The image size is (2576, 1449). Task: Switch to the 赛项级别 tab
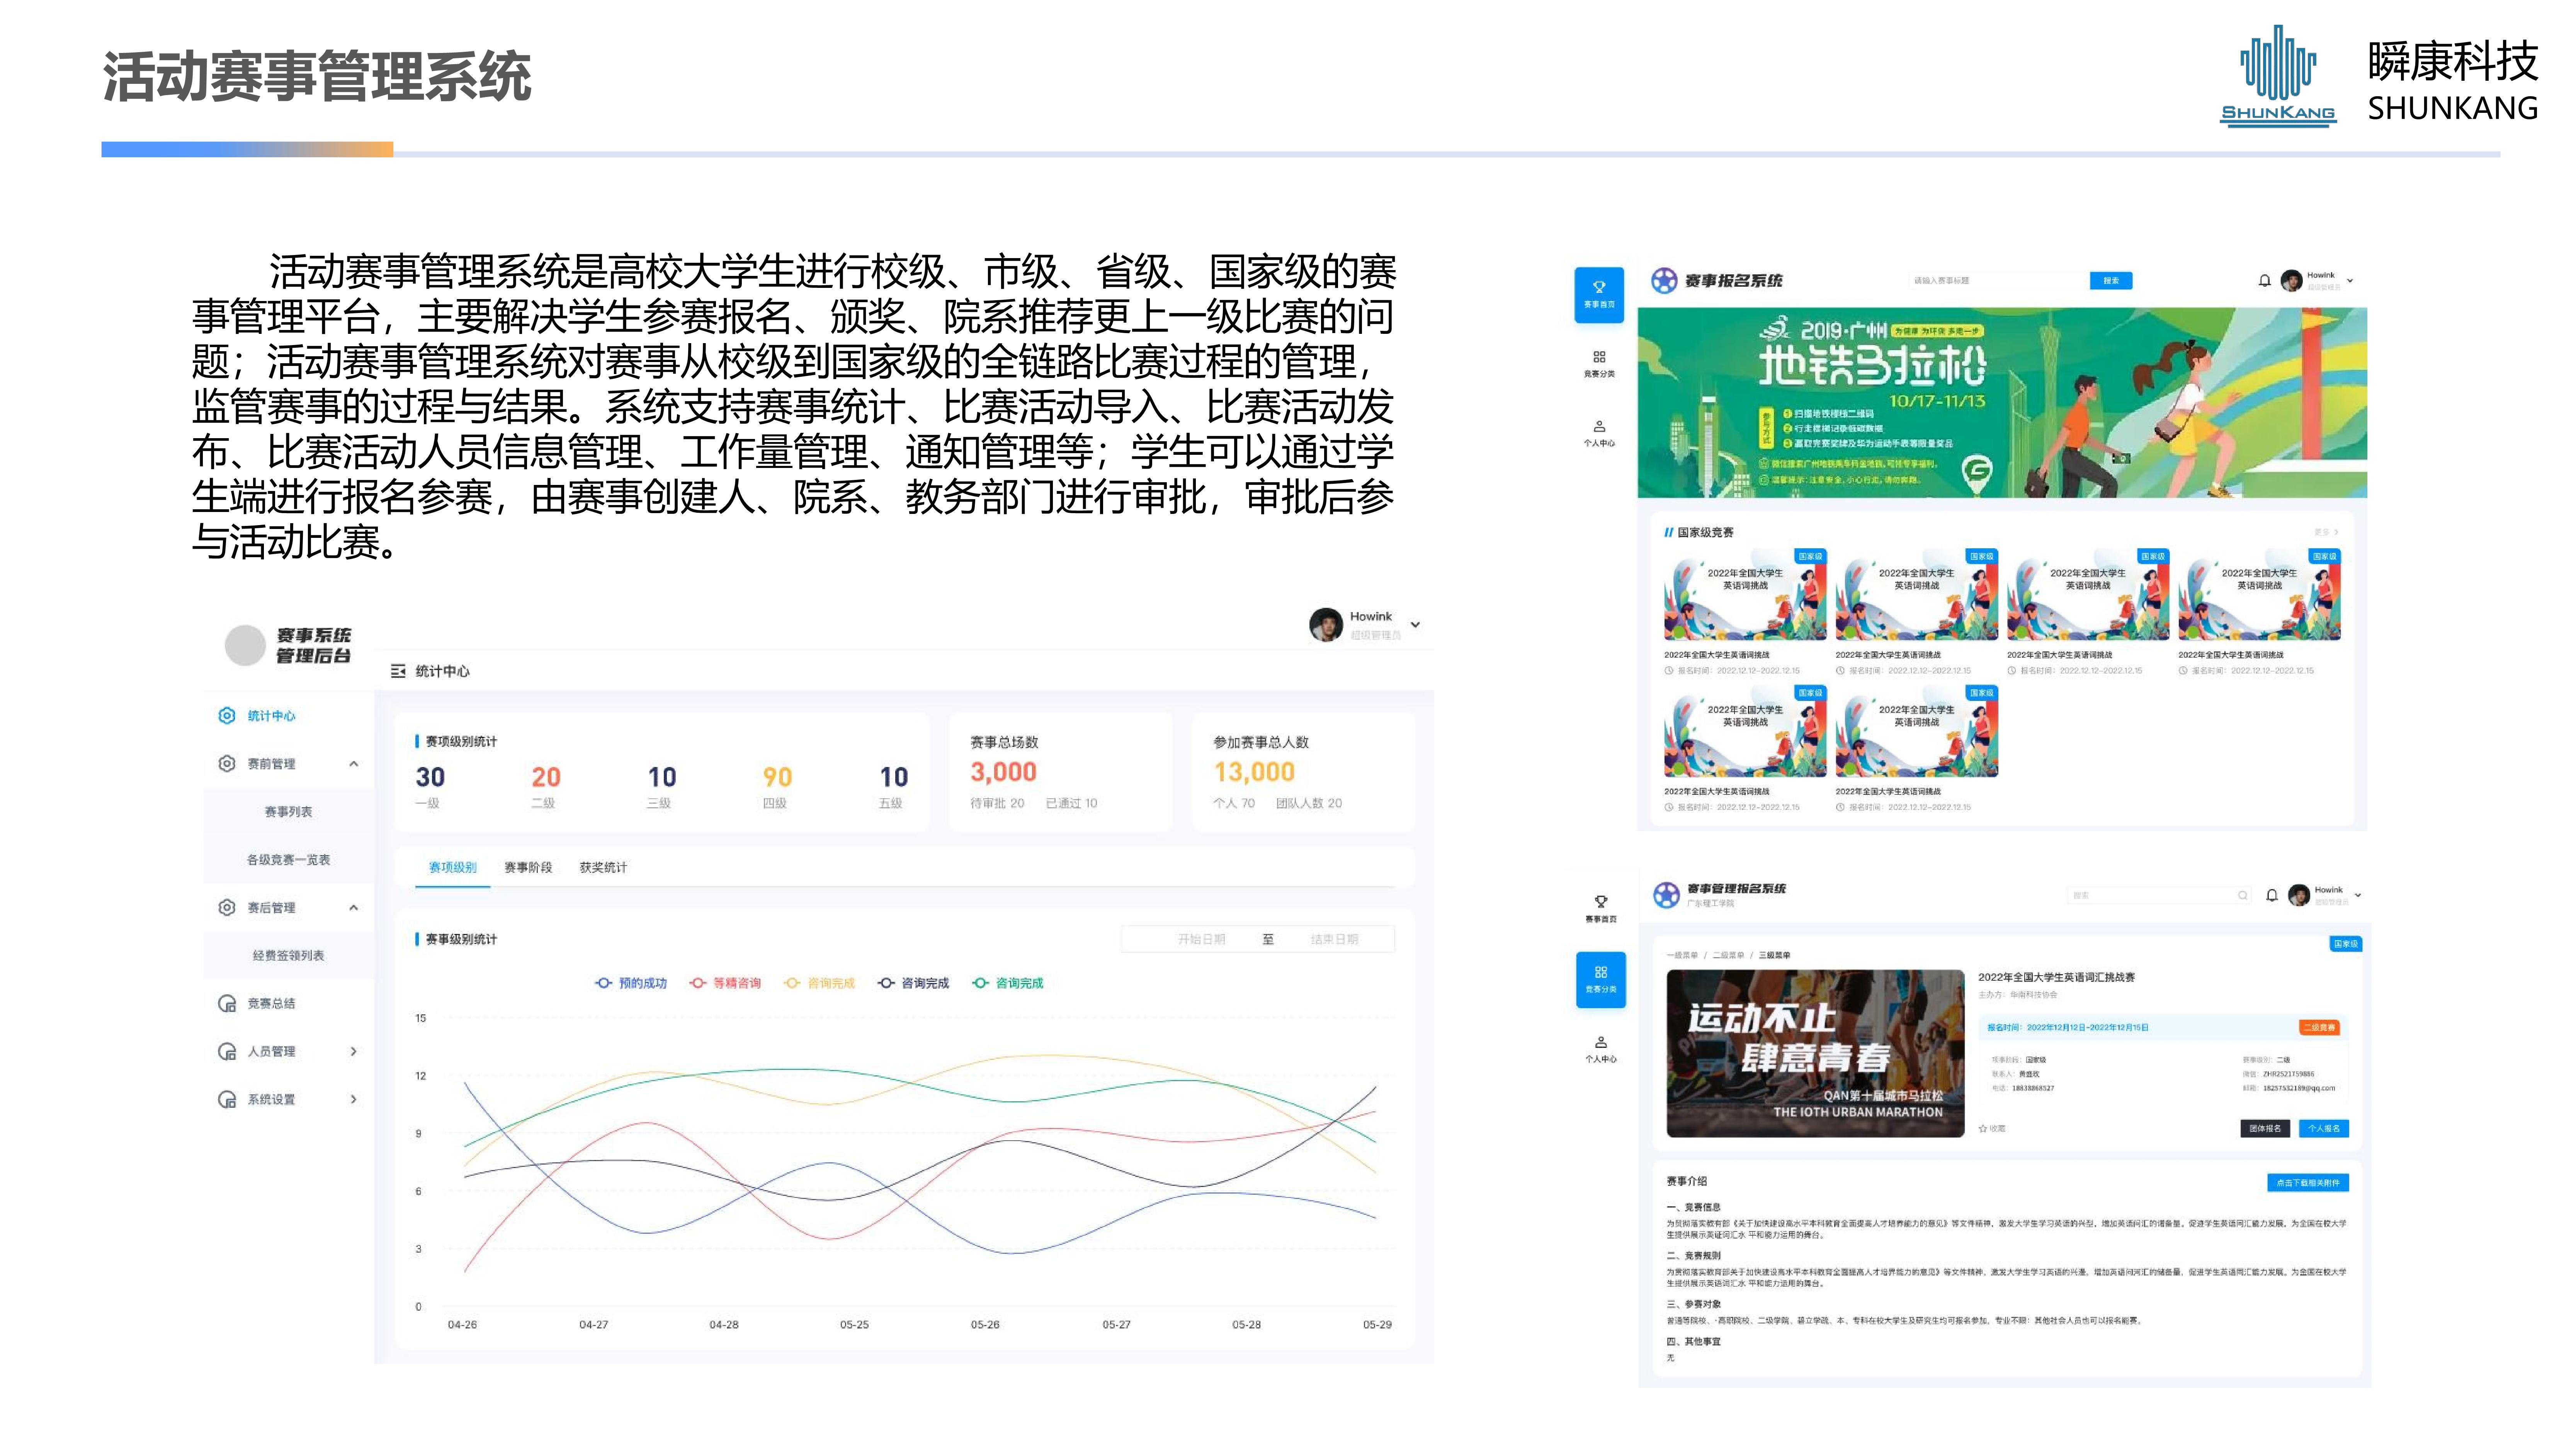(452, 868)
